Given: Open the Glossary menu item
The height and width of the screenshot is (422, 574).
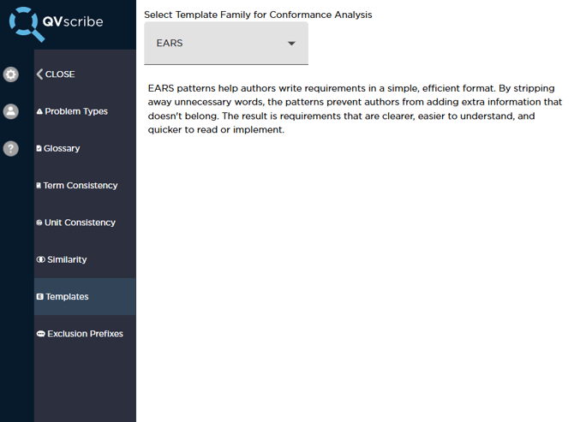Looking at the screenshot, I should (x=62, y=149).
